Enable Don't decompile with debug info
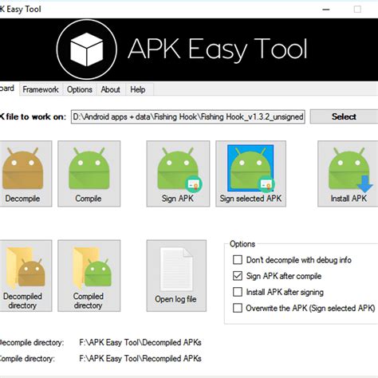Screen dimensions: 378x378 pyautogui.click(x=238, y=260)
